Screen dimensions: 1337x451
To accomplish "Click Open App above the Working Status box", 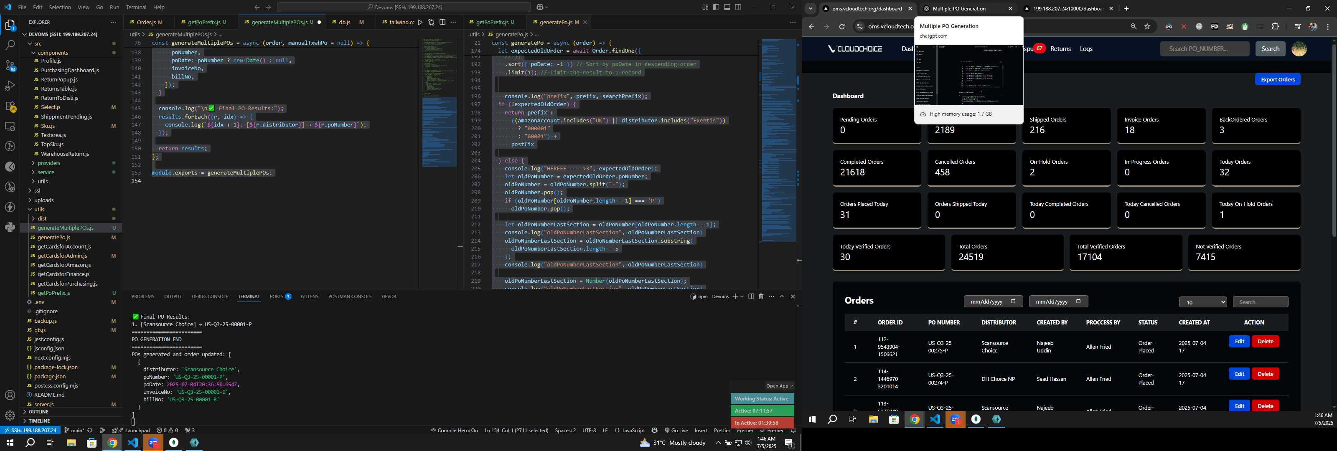I will (x=779, y=385).
